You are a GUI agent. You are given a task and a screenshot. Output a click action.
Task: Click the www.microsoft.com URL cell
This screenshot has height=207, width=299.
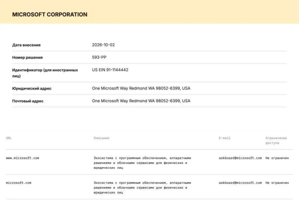tap(22, 158)
